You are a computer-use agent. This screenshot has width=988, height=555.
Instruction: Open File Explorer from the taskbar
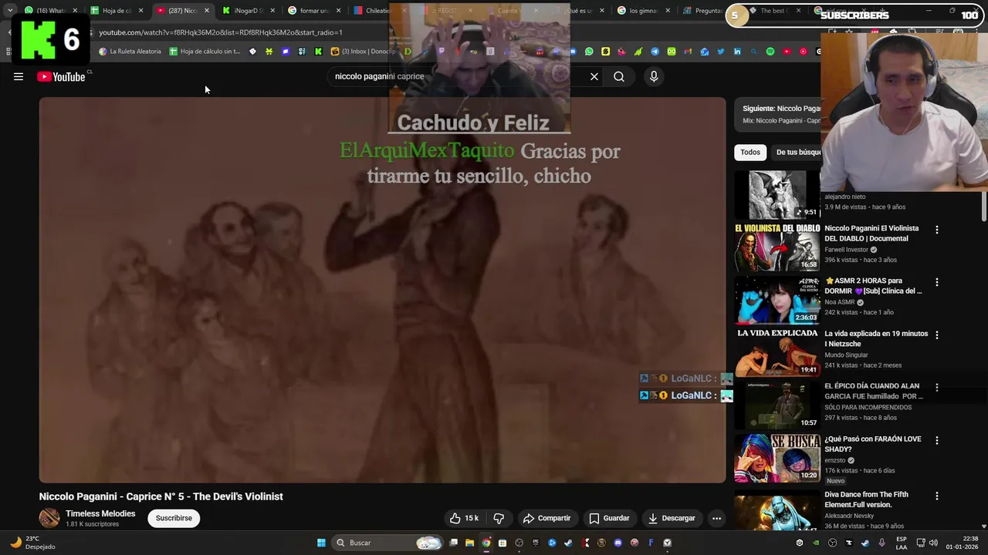coord(469,543)
